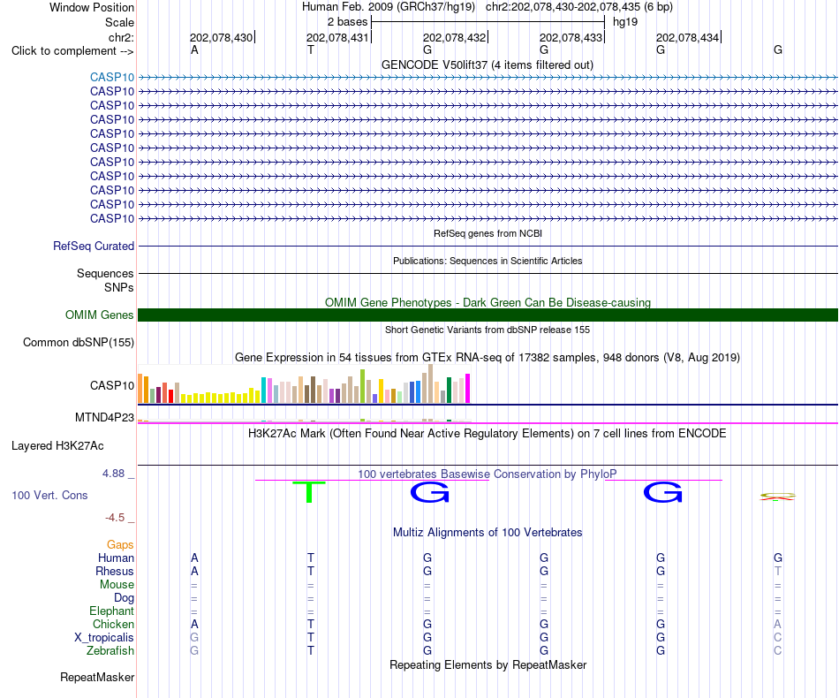Click 'Repeating Elements by RepeatMasker' title

488,664
